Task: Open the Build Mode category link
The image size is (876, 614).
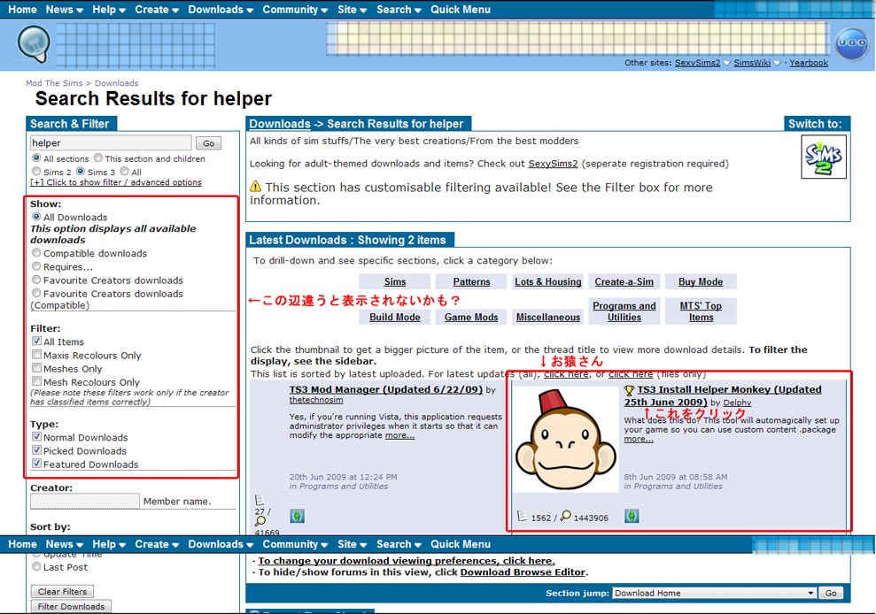Action: point(395,317)
